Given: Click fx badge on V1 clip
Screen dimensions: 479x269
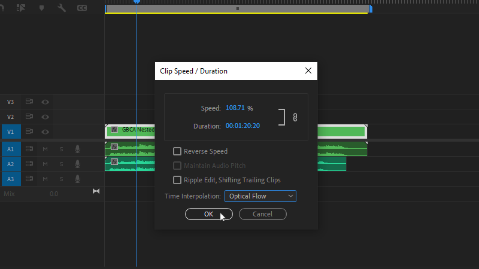Looking at the screenshot, I should (114, 129).
